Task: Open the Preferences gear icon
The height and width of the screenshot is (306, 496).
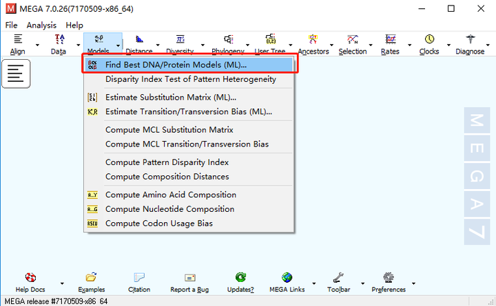Action: tap(389, 277)
